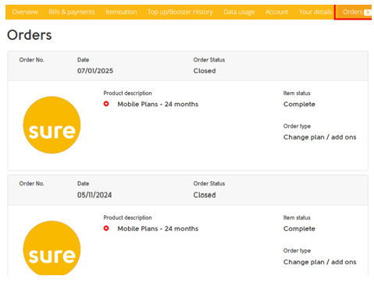
Task: Click Sure logo on 05/11/2024 order
Action: point(52,248)
